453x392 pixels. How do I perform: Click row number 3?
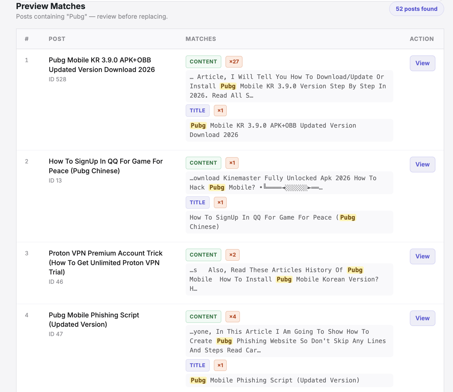[x=27, y=253]
